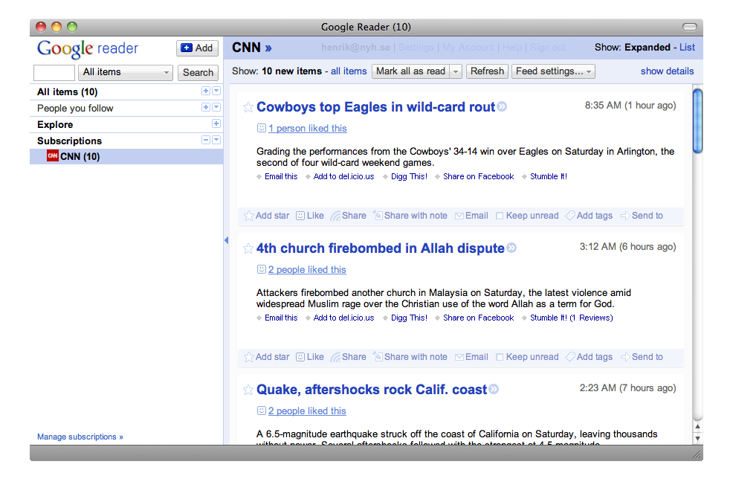The image size is (733, 502).
Task: Open Quake article via arrow icon
Action: pos(494,389)
